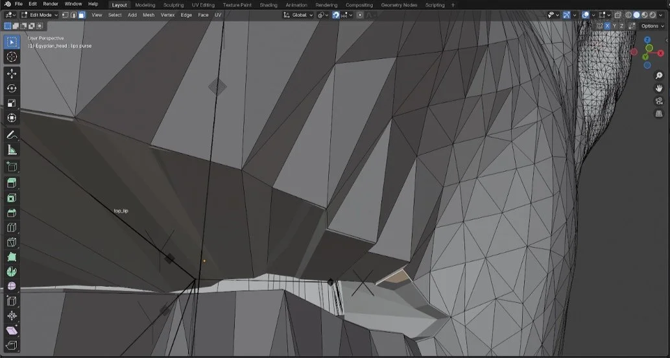
Task: Pick the Extrude Region tool
Action: (x=12, y=183)
